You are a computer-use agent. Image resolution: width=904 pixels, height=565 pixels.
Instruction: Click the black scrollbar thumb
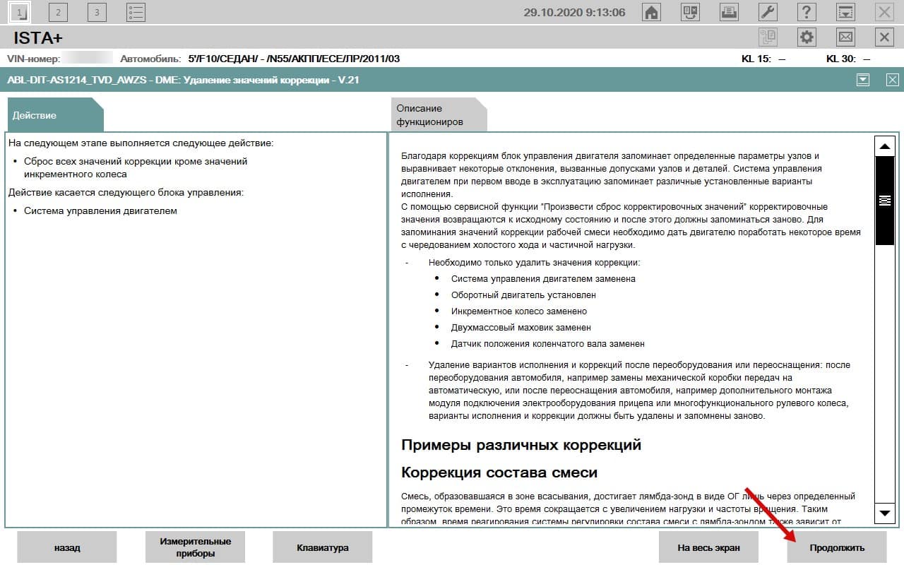coord(884,201)
